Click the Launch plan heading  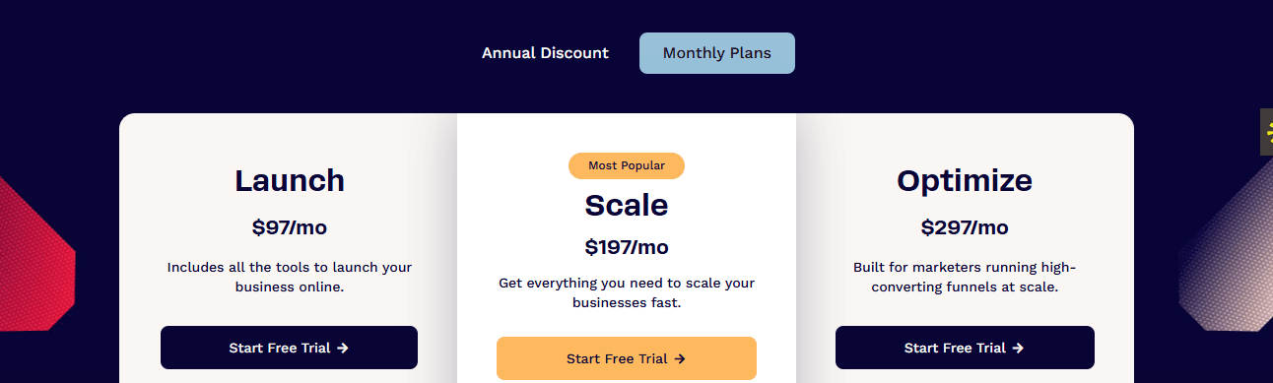[x=290, y=180]
